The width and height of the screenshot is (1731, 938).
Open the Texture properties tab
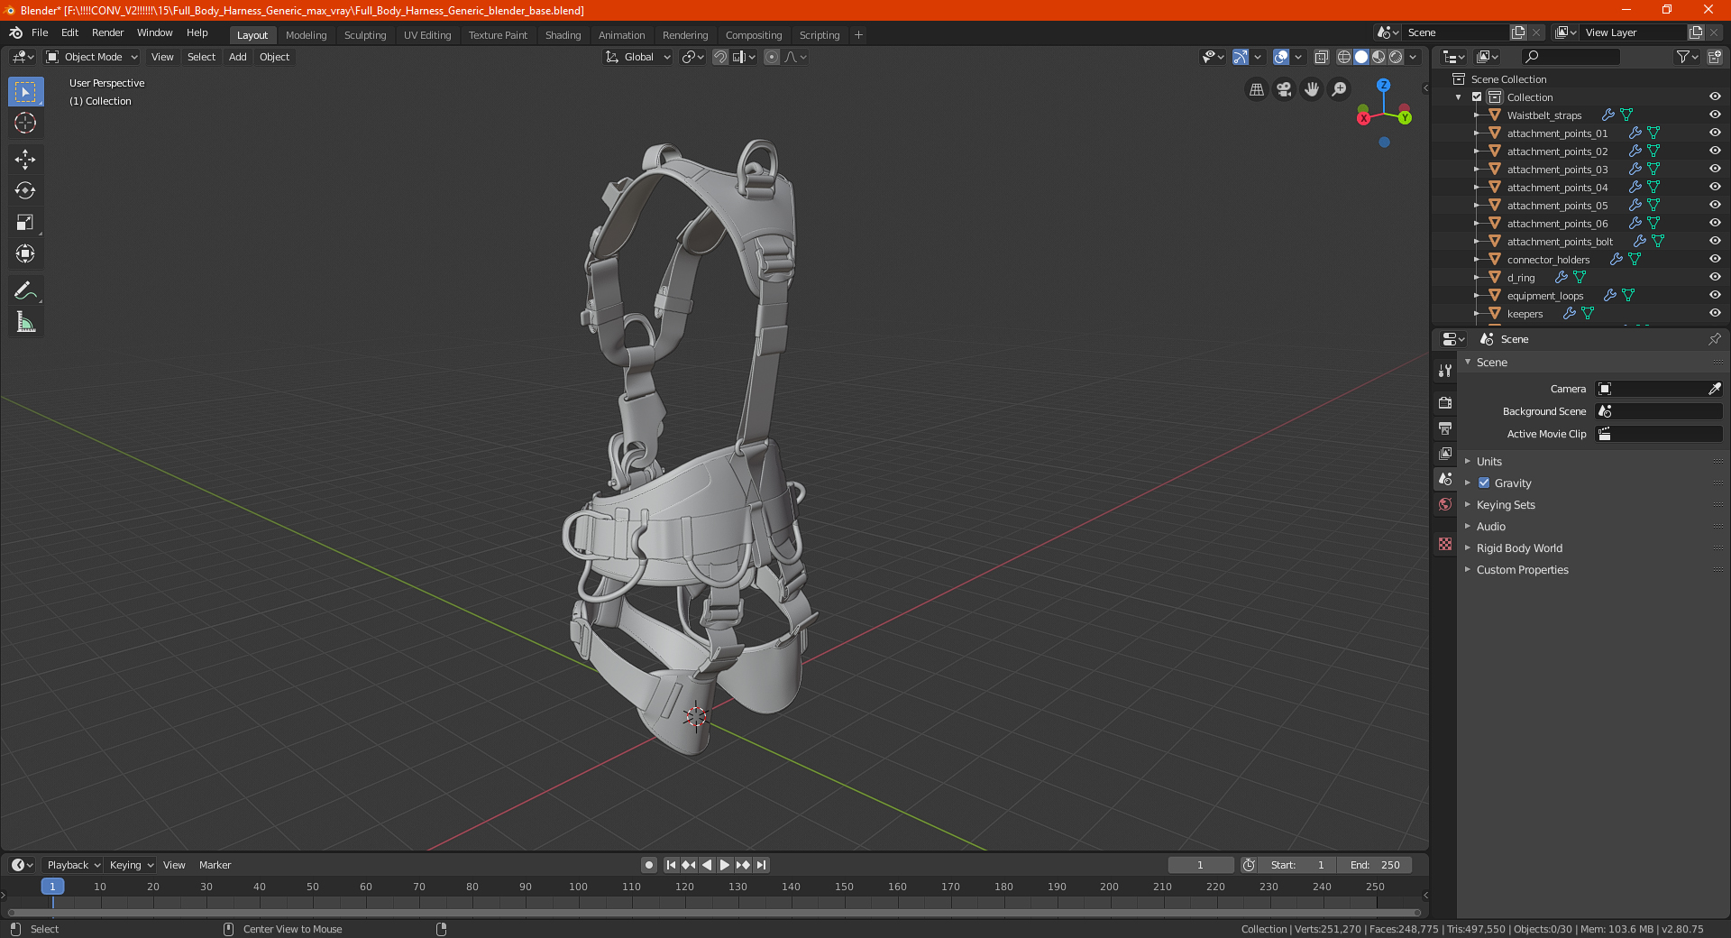[1445, 544]
